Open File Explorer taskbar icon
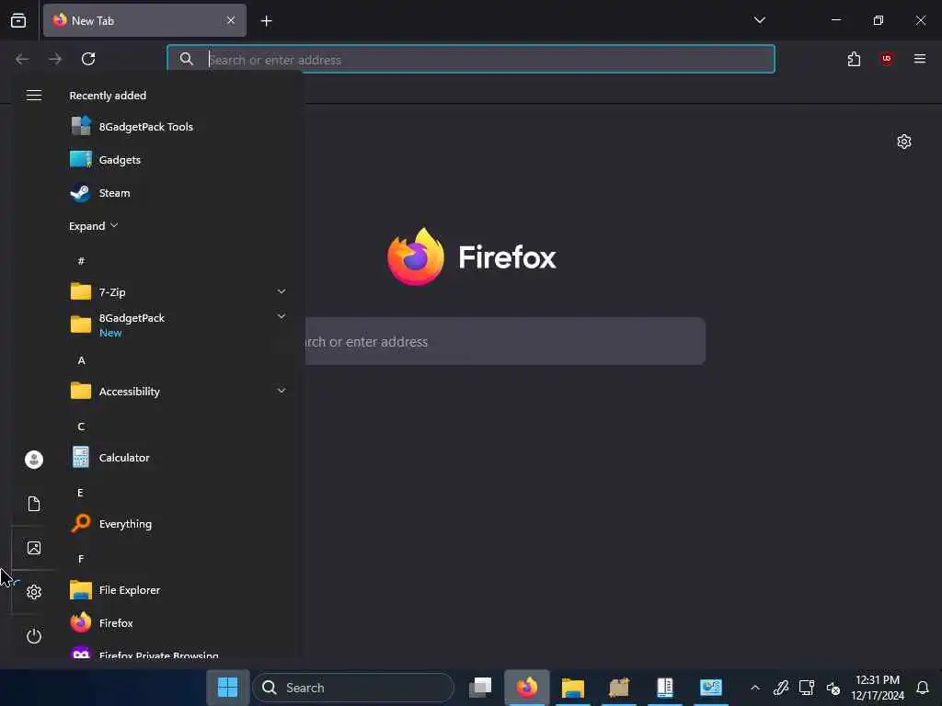 pos(572,688)
